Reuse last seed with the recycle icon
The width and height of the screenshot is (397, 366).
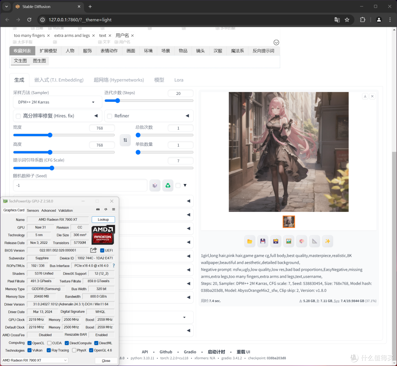(168, 185)
